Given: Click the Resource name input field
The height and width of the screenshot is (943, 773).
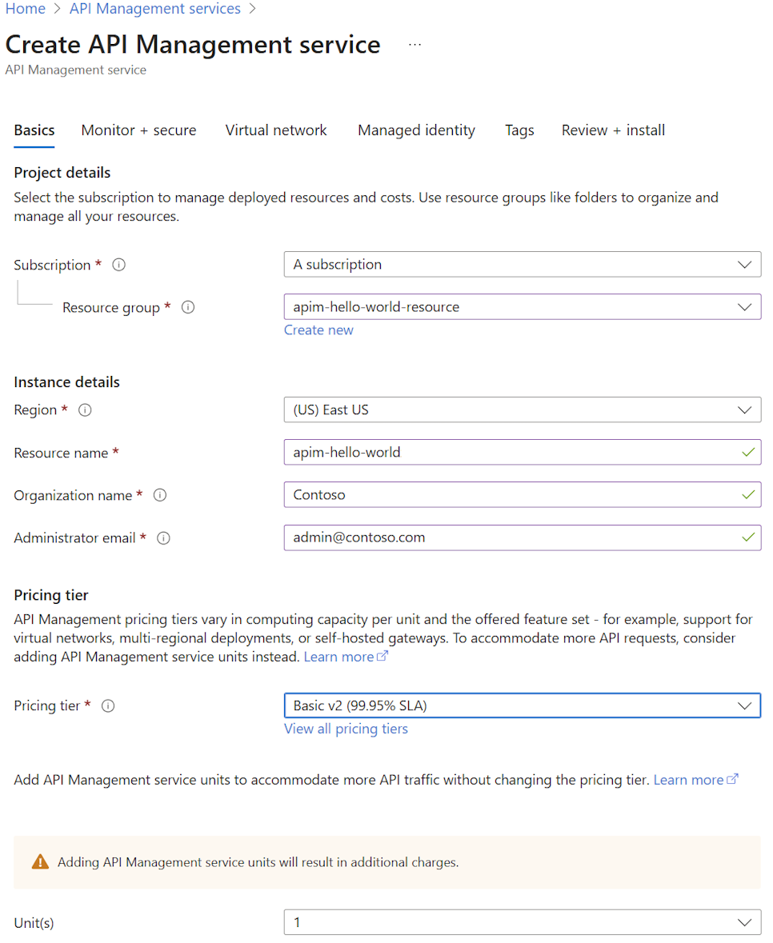Looking at the screenshot, I should pyautogui.click(x=520, y=452).
